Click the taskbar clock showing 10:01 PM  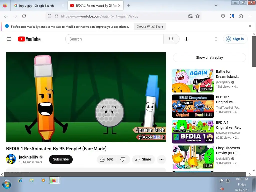point(242,184)
